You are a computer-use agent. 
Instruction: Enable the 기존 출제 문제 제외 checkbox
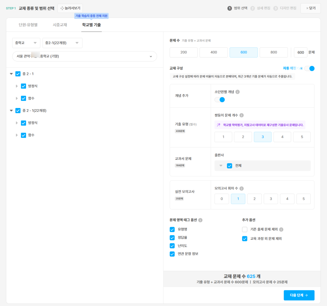tap(245, 230)
